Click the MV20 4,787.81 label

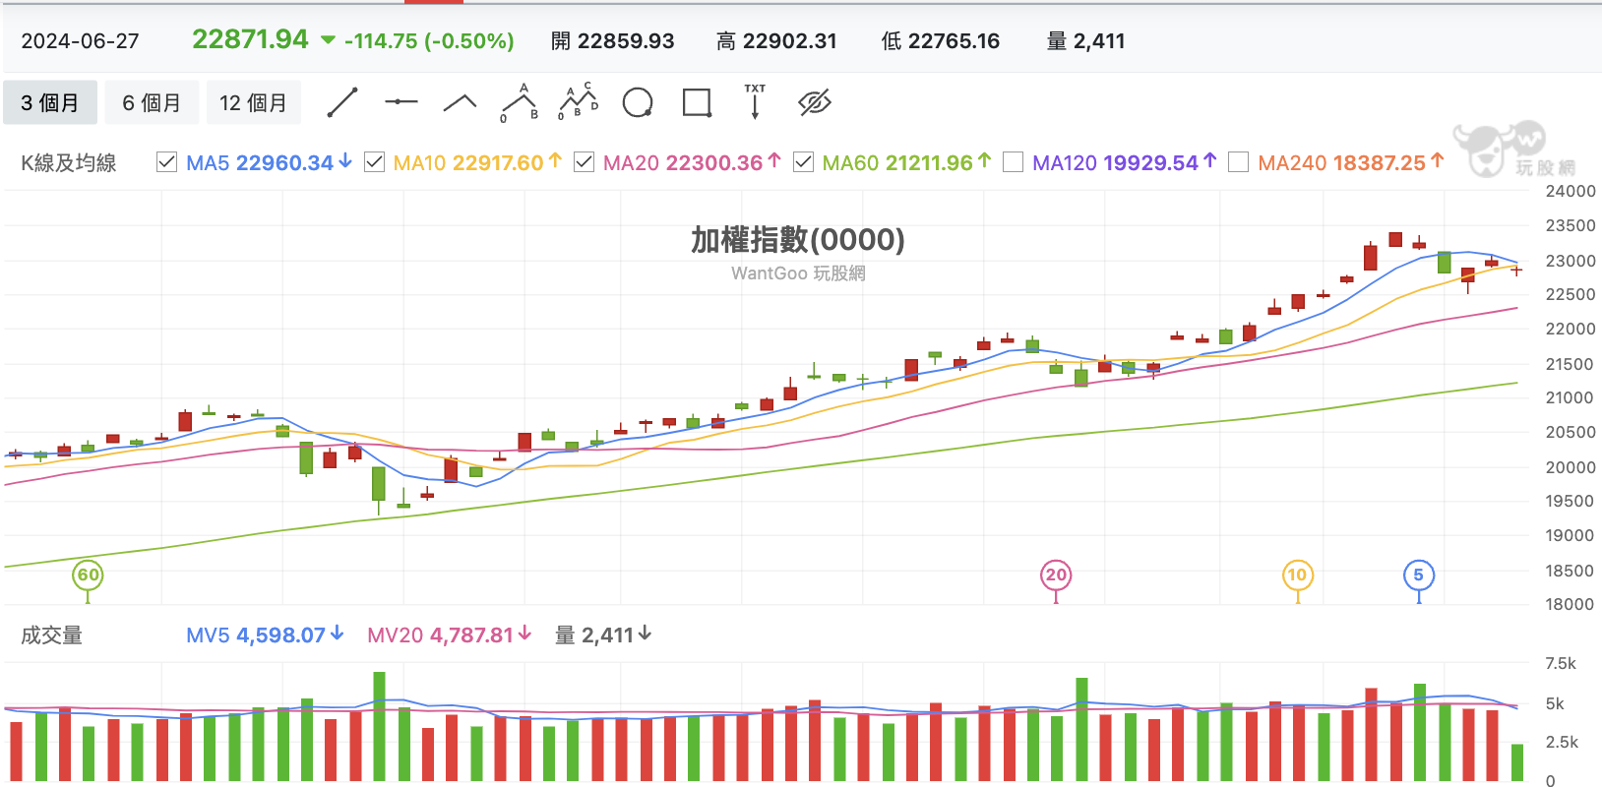click(x=450, y=636)
